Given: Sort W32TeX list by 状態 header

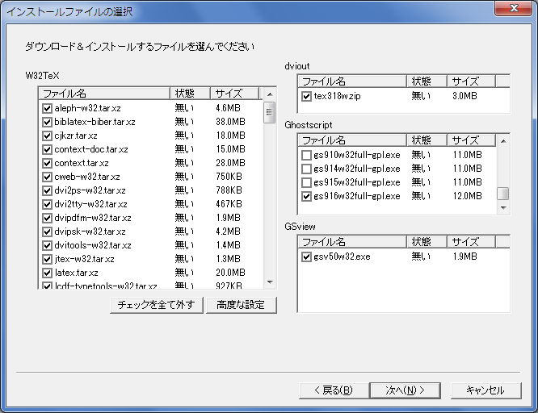Looking at the screenshot, I should [x=190, y=94].
